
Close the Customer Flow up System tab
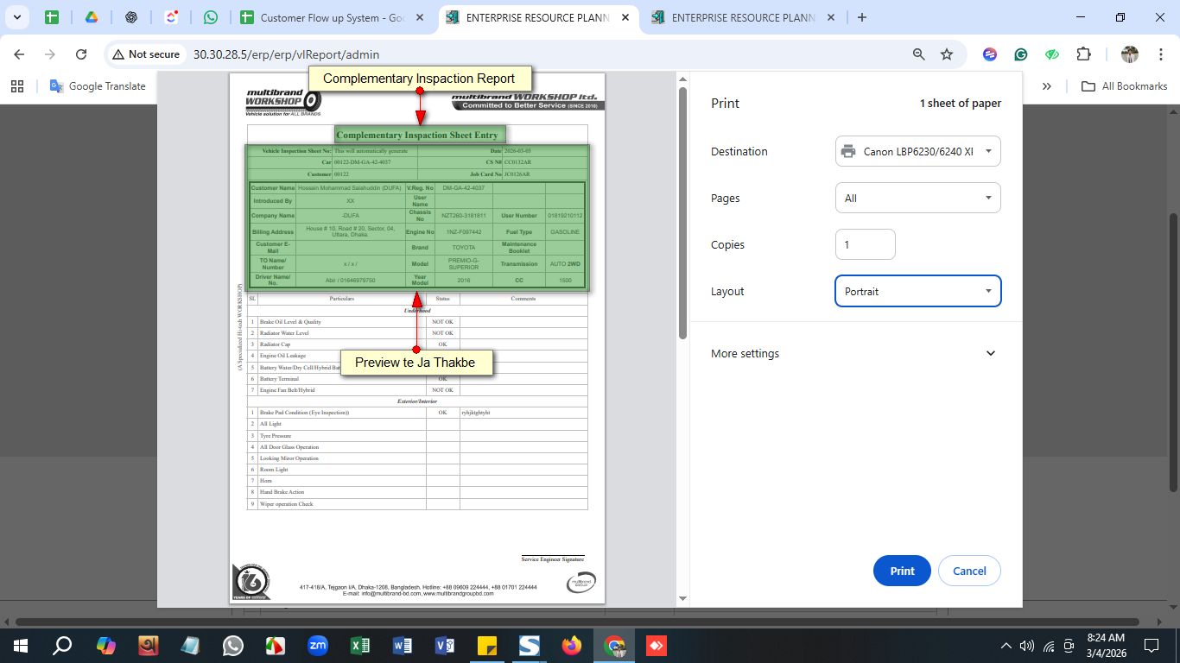click(421, 17)
